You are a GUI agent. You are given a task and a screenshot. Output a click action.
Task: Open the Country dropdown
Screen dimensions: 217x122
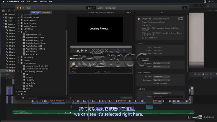[x=161, y=66]
